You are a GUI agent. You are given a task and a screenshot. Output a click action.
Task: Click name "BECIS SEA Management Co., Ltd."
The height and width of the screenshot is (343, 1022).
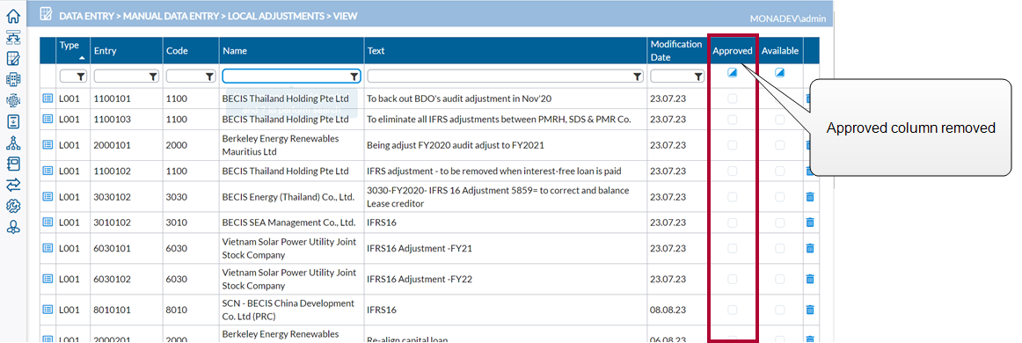tap(288, 223)
